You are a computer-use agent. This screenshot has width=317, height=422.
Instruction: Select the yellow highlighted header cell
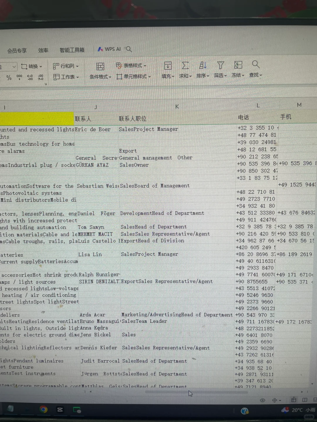coord(37,118)
